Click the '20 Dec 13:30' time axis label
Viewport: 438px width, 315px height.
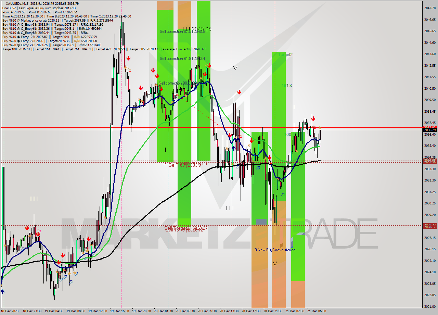tap(229, 311)
